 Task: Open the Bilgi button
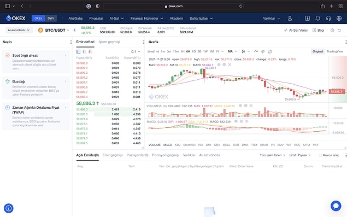[318, 30]
